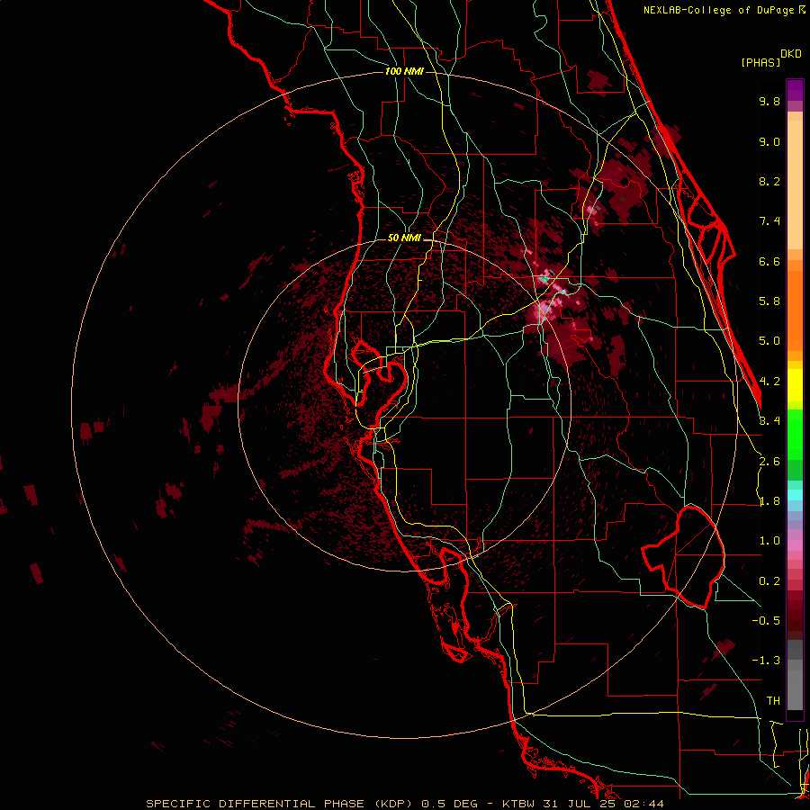This screenshot has height=810, width=810.
Task: Select the 9.8 value on the scale
Action: coord(769,101)
